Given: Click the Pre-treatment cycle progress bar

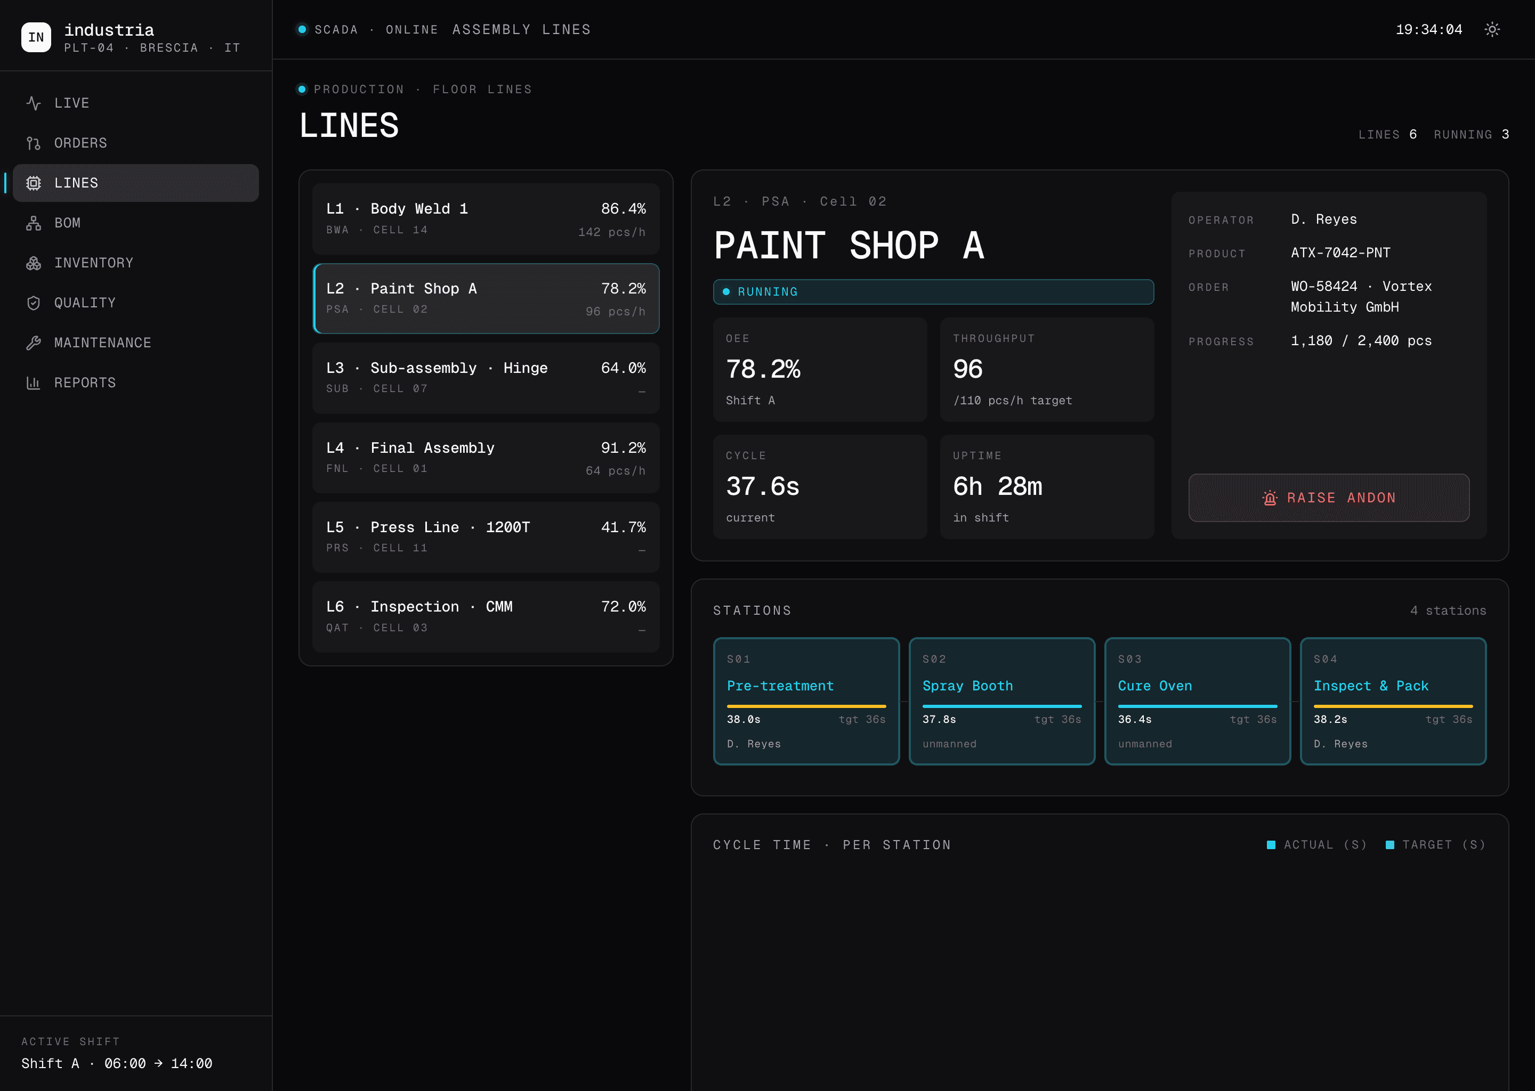Looking at the screenshot, I should pos(806,706).
